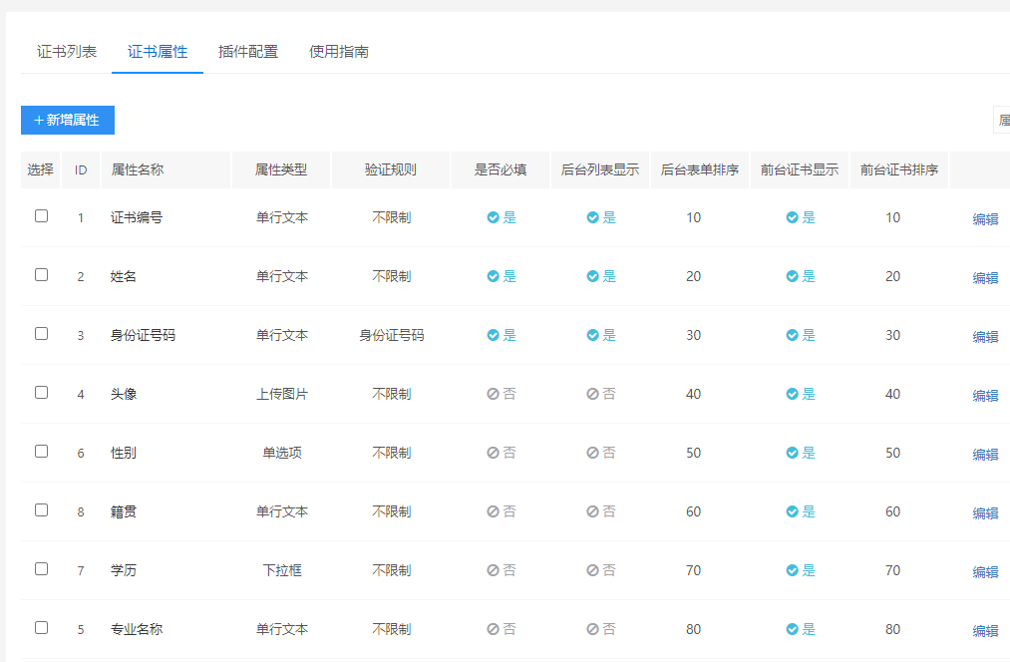Toggle 后台列表显示 否 icon for 头像
The width and height of the screenshot is (1010, 662).
pyautogui.click(x=592, y=394)
